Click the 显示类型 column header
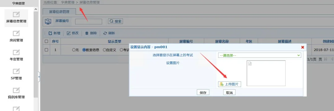Image resolution: width=334 pixels, height=111 pixels. tap(115, 42)
